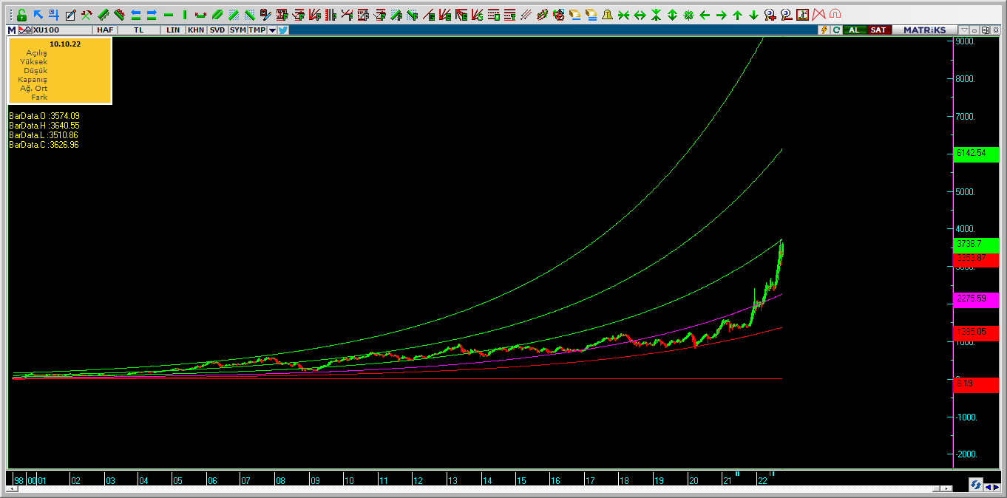Click the blue right-triangle button at bottom right

point(996,486)
